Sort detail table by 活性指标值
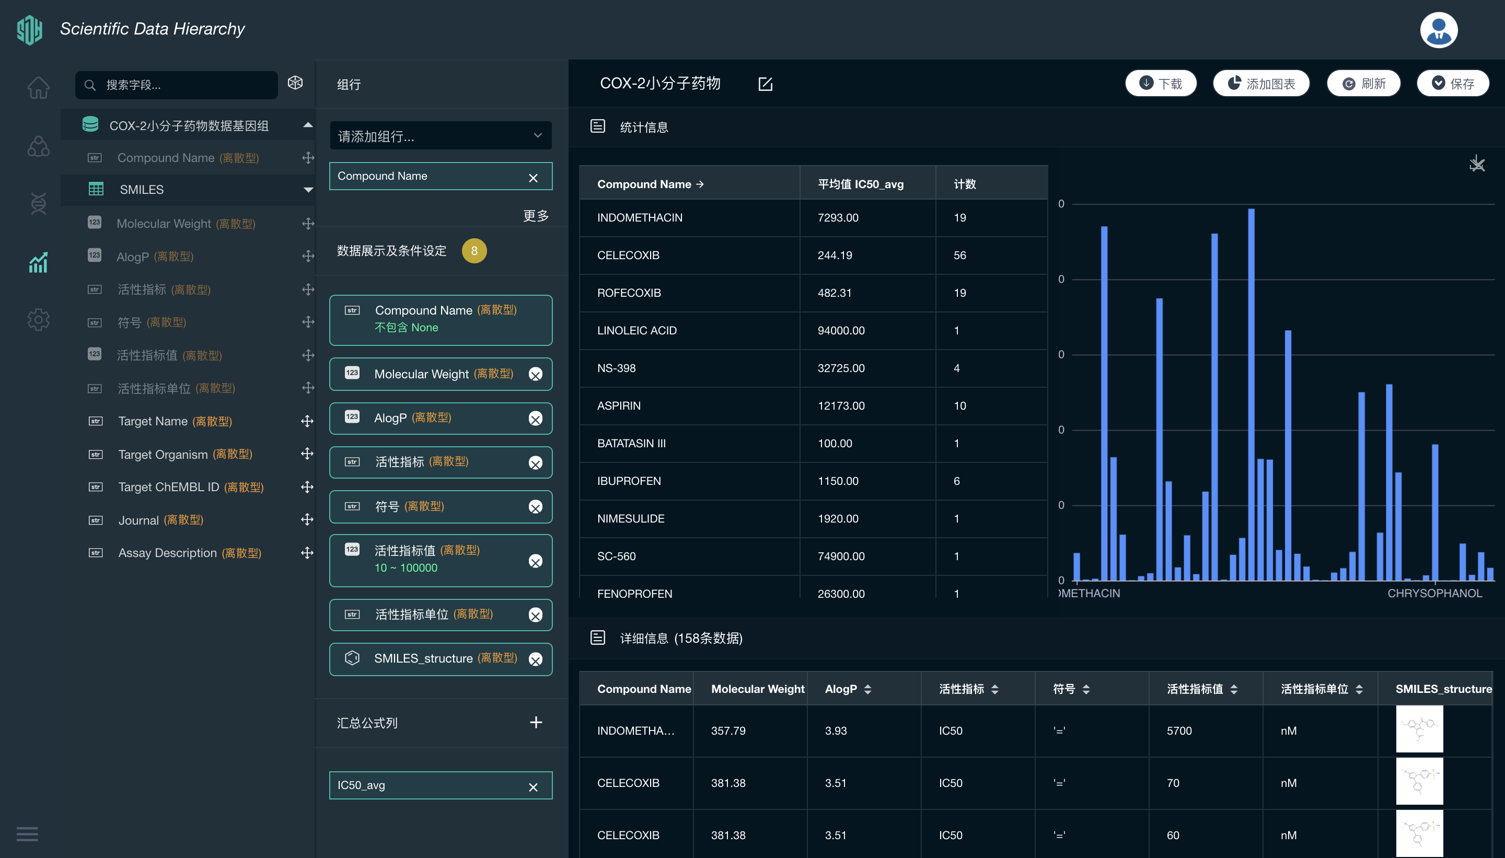Screen dimensions: 1505x858 1234,689
